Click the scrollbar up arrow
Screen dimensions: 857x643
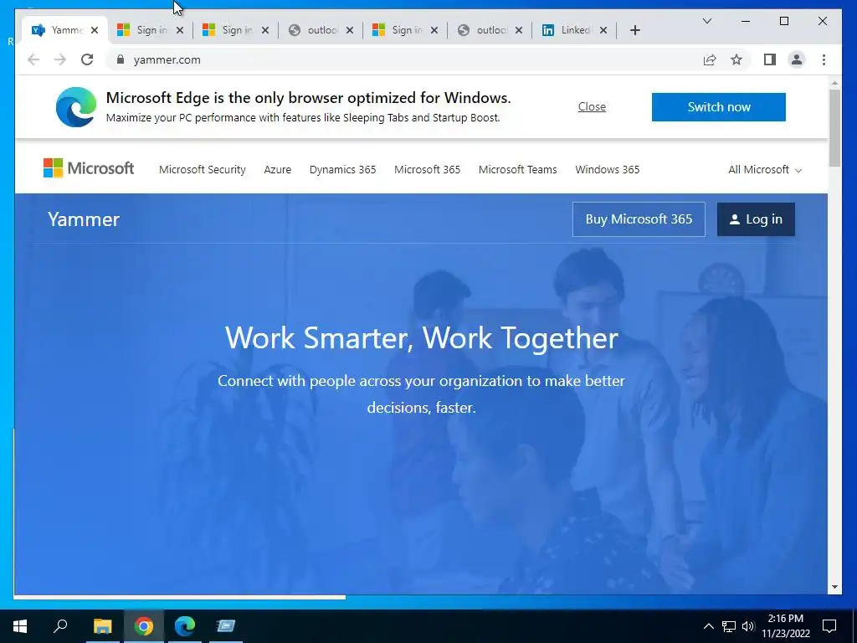[834, 83]
